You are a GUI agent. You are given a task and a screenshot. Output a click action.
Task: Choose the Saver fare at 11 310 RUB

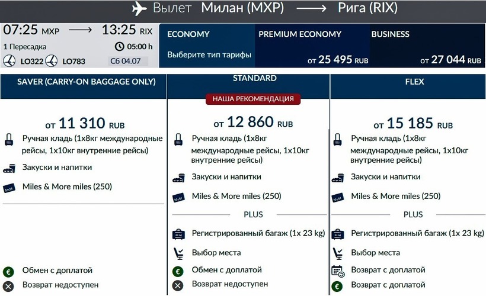(83, 124)
